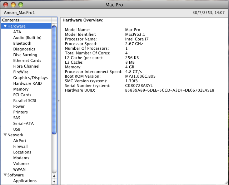Open Disc Burning information

(25, 55)
